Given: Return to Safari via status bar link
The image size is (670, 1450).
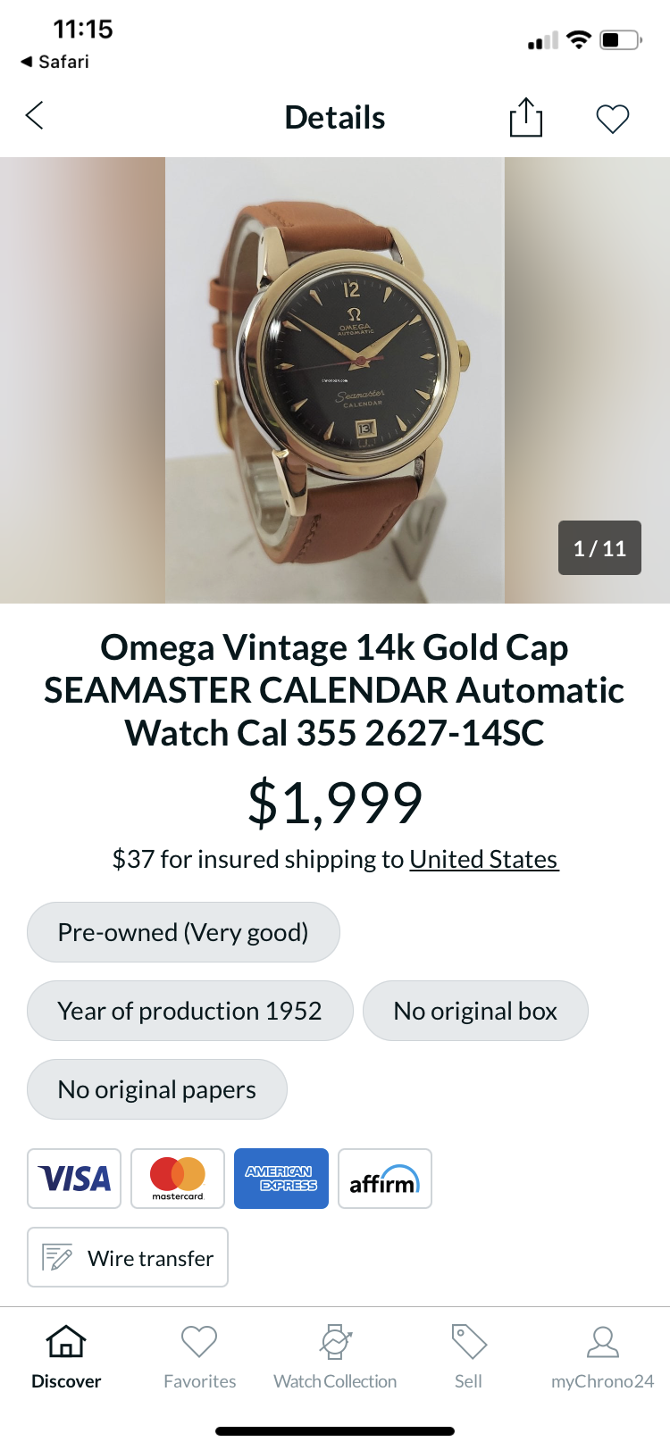Looking at the screenshot, I should click(x=55, y=62).
